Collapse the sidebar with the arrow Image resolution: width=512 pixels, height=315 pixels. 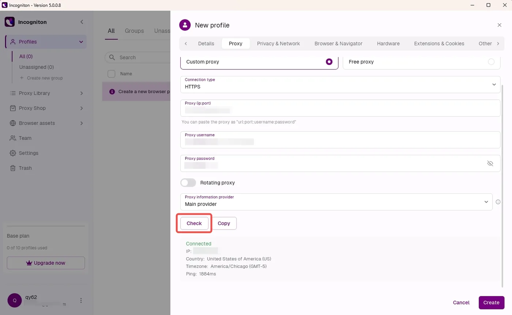pyautogui.click(x=82, y=22)
